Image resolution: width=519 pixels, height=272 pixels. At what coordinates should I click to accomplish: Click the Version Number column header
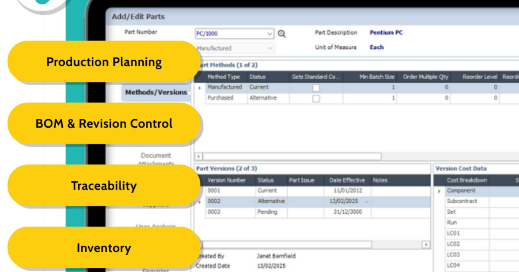coord(230,180)
